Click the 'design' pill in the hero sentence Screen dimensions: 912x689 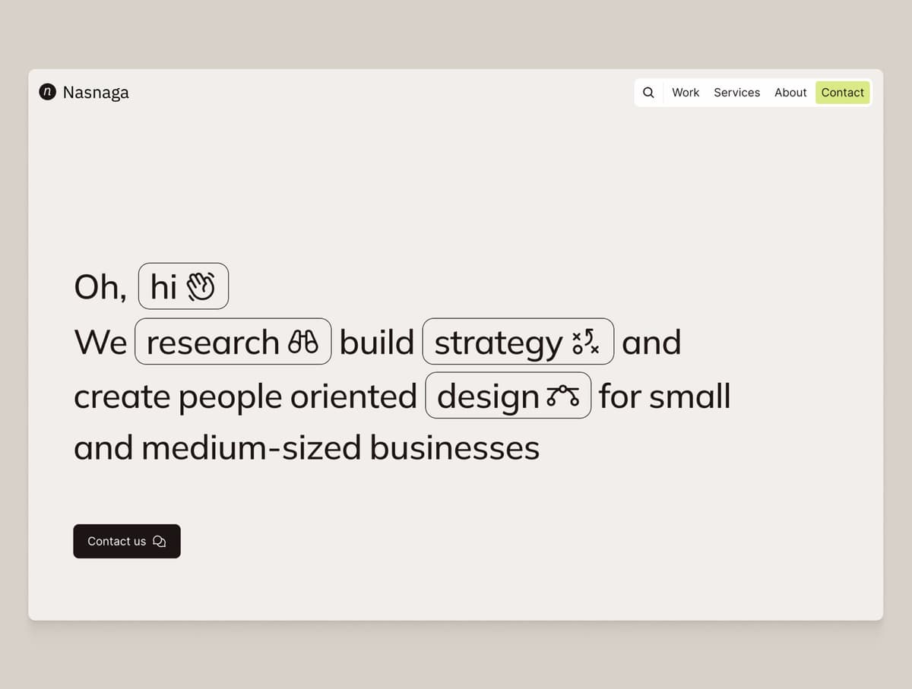(x=508, y=395)
